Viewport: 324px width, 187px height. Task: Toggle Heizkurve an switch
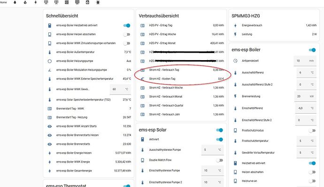point(312,181)
